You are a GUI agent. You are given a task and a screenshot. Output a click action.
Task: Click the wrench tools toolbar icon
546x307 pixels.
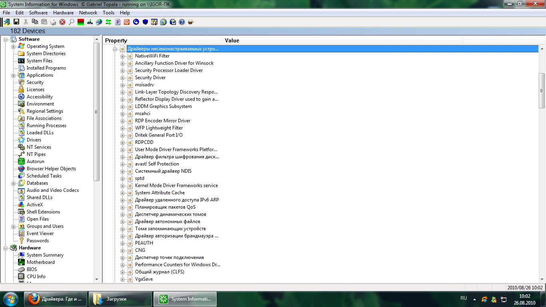click(x=154, y=22)
